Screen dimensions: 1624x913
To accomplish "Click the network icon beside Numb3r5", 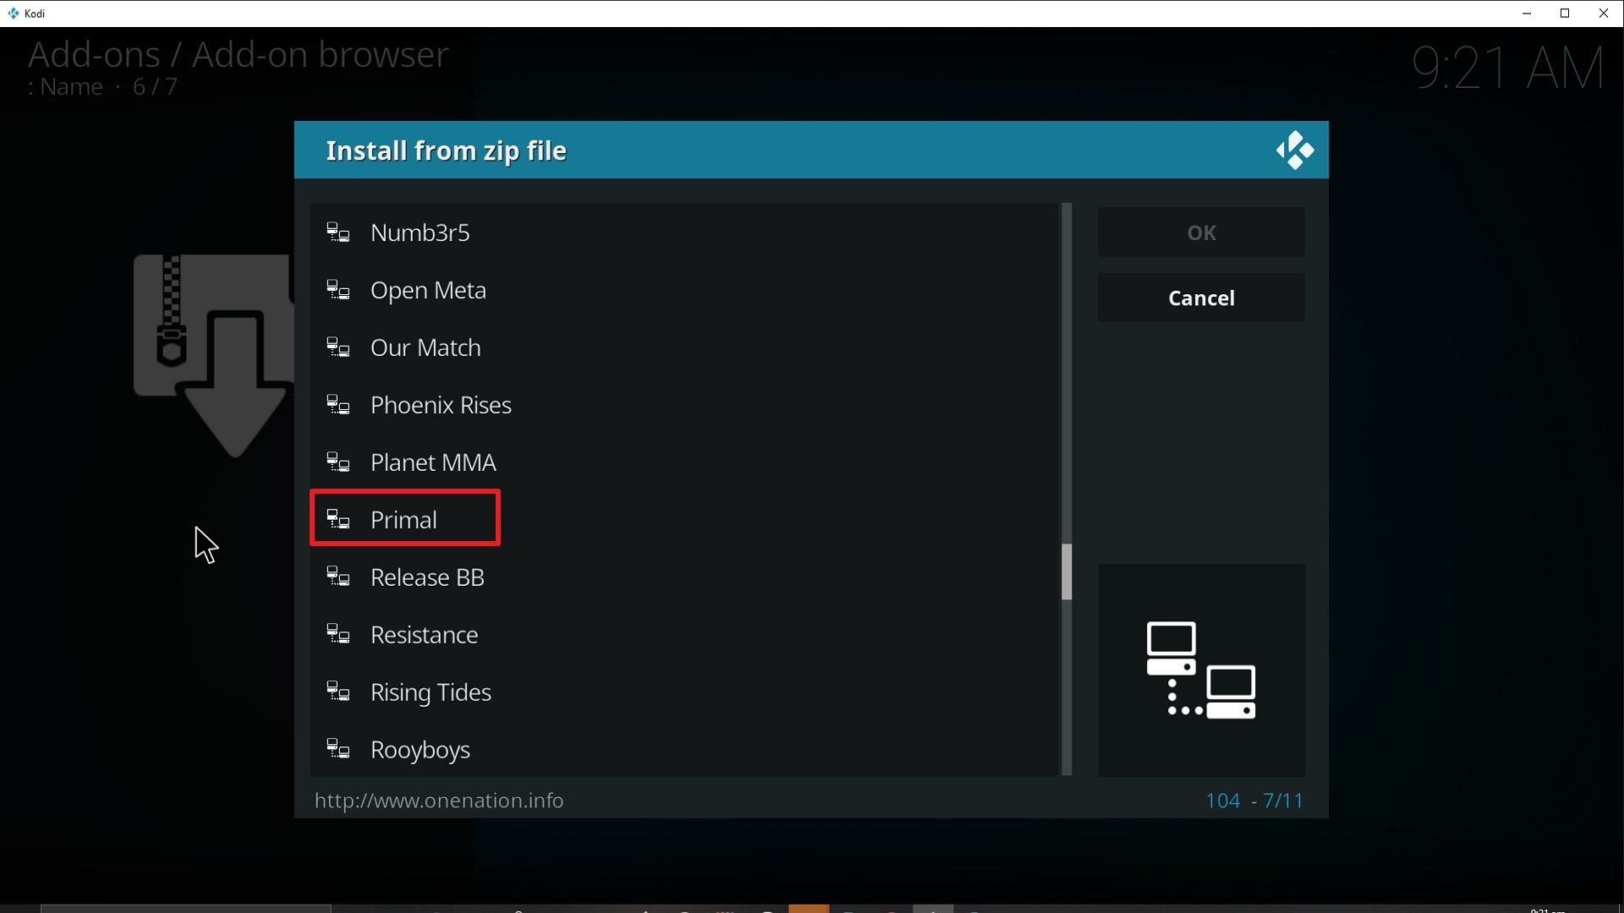I will pyautogui.click(x=339, y=232).
